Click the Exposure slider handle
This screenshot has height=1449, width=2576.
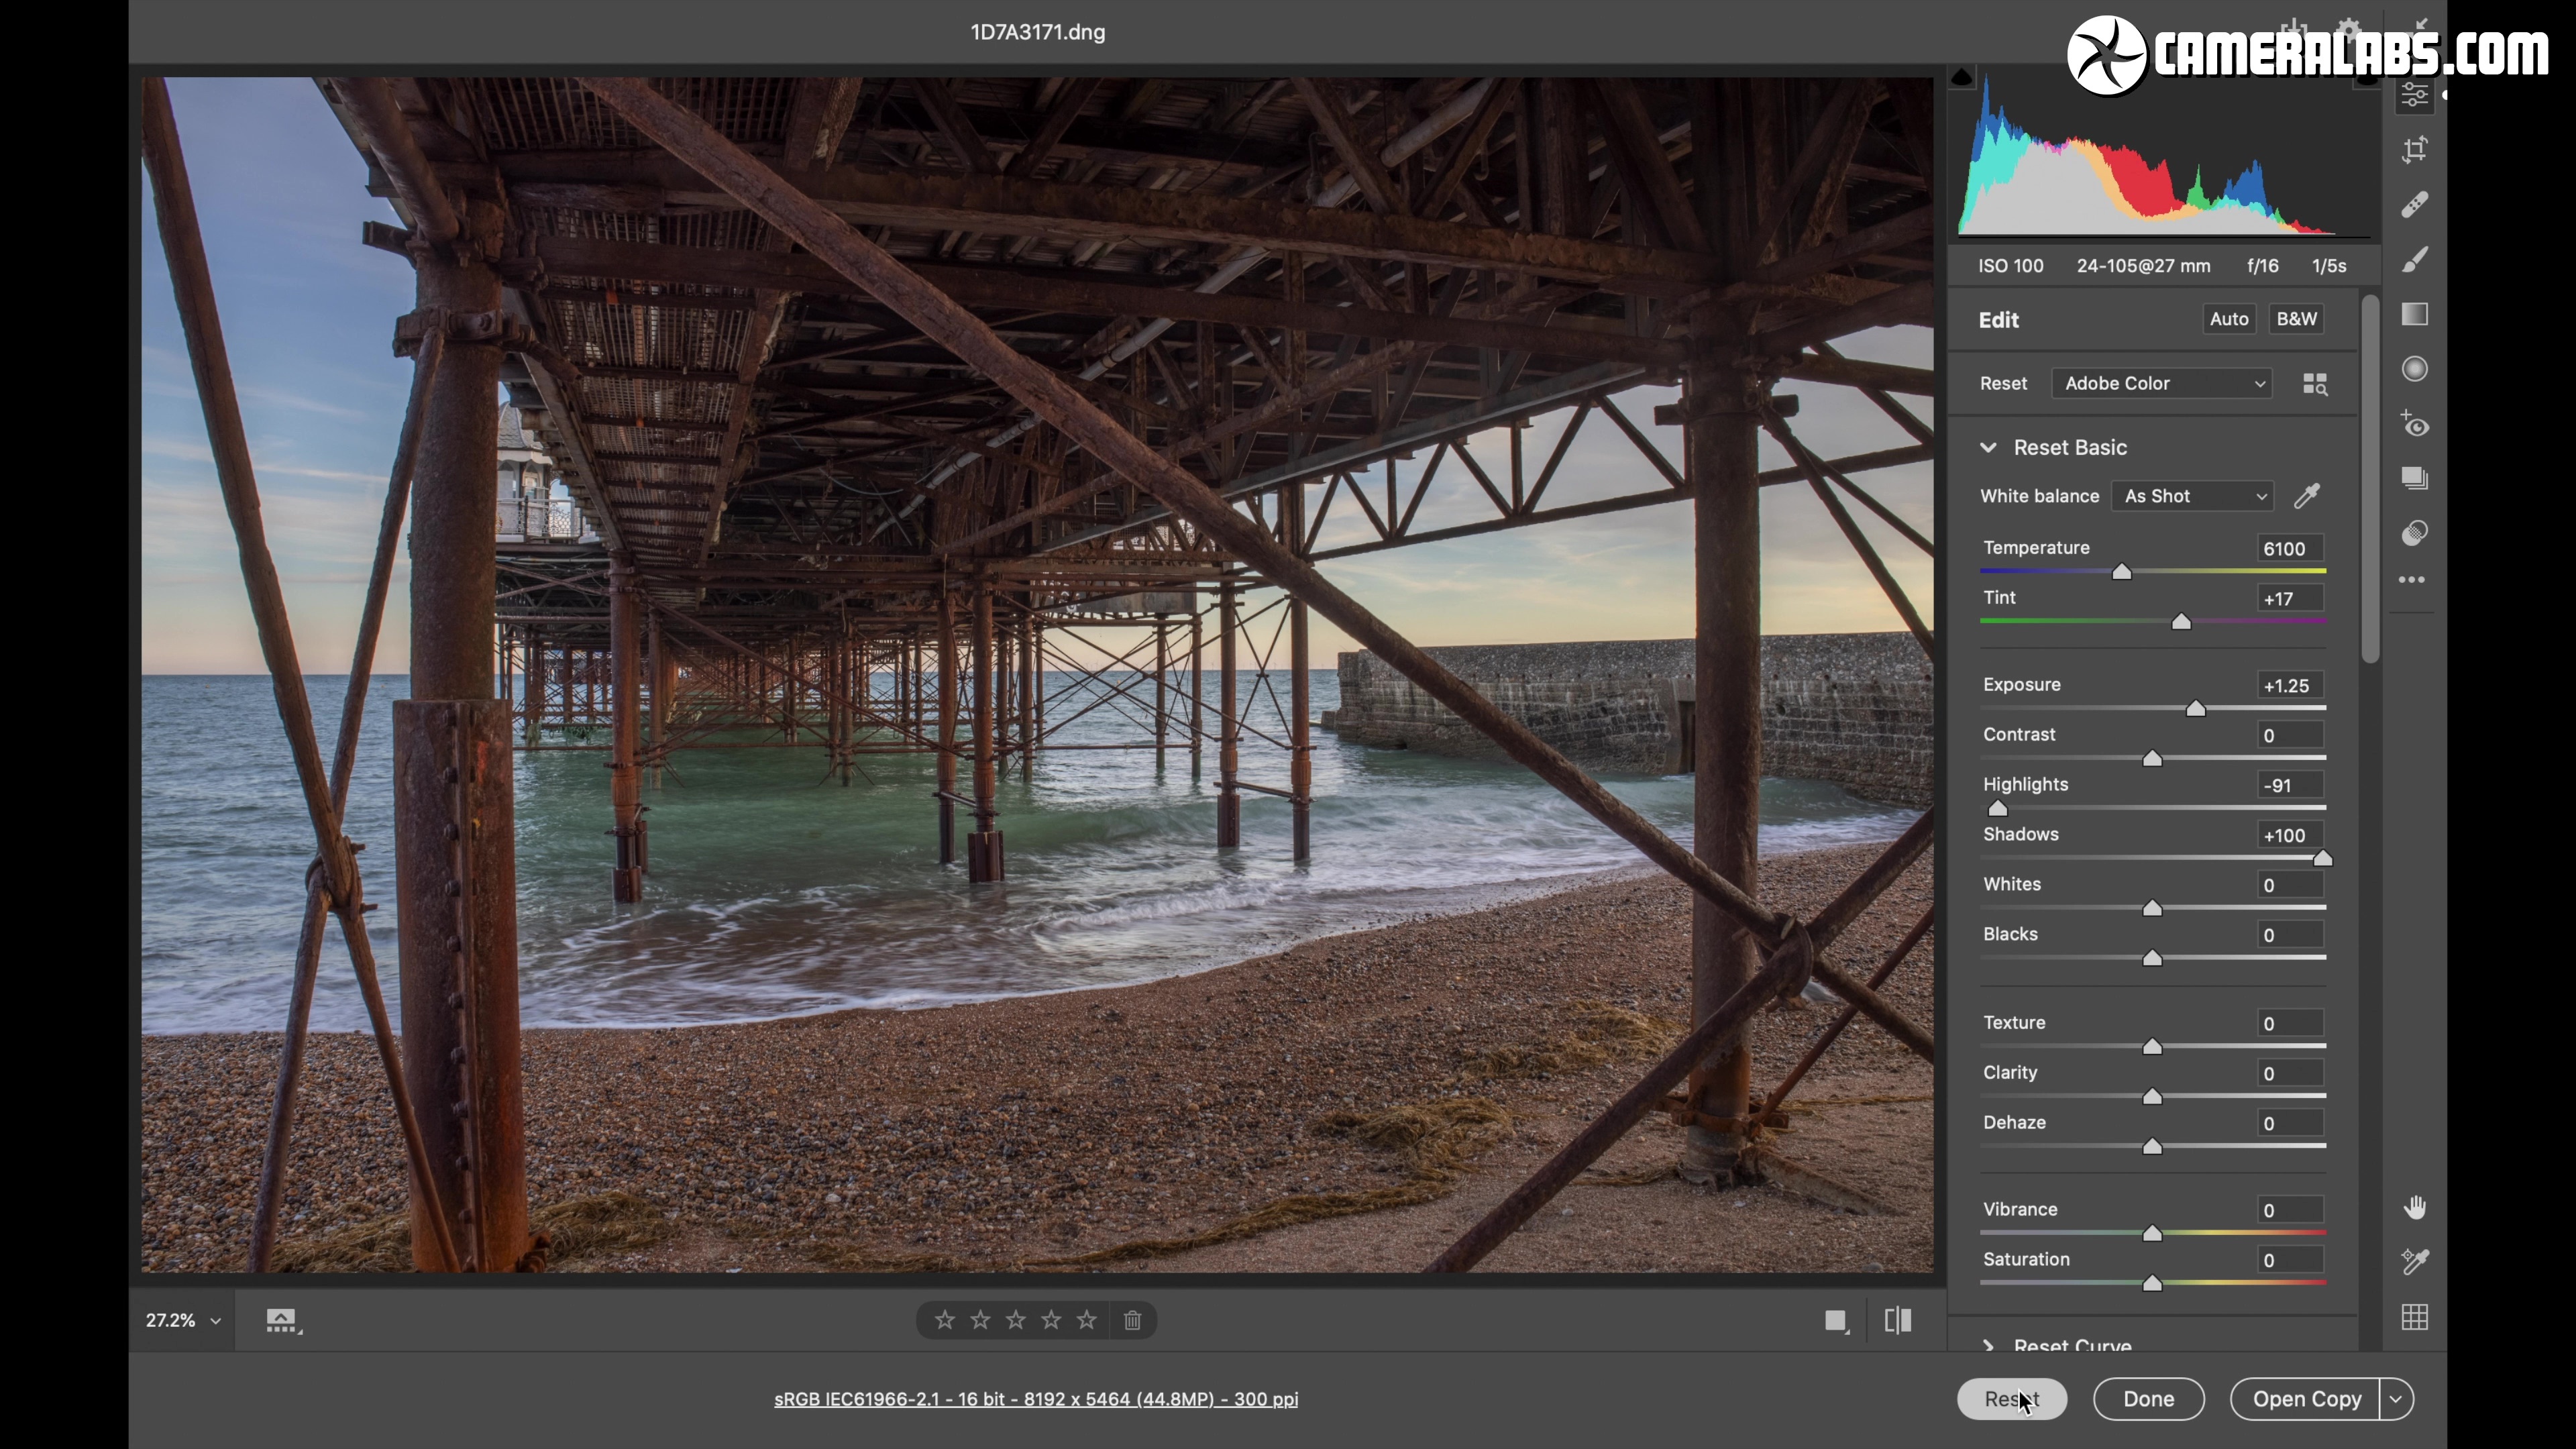(x=2196, y=709)
